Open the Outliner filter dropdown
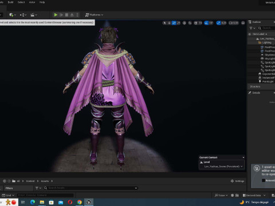This screenshot has width=275, height=206. coord(252,28)
